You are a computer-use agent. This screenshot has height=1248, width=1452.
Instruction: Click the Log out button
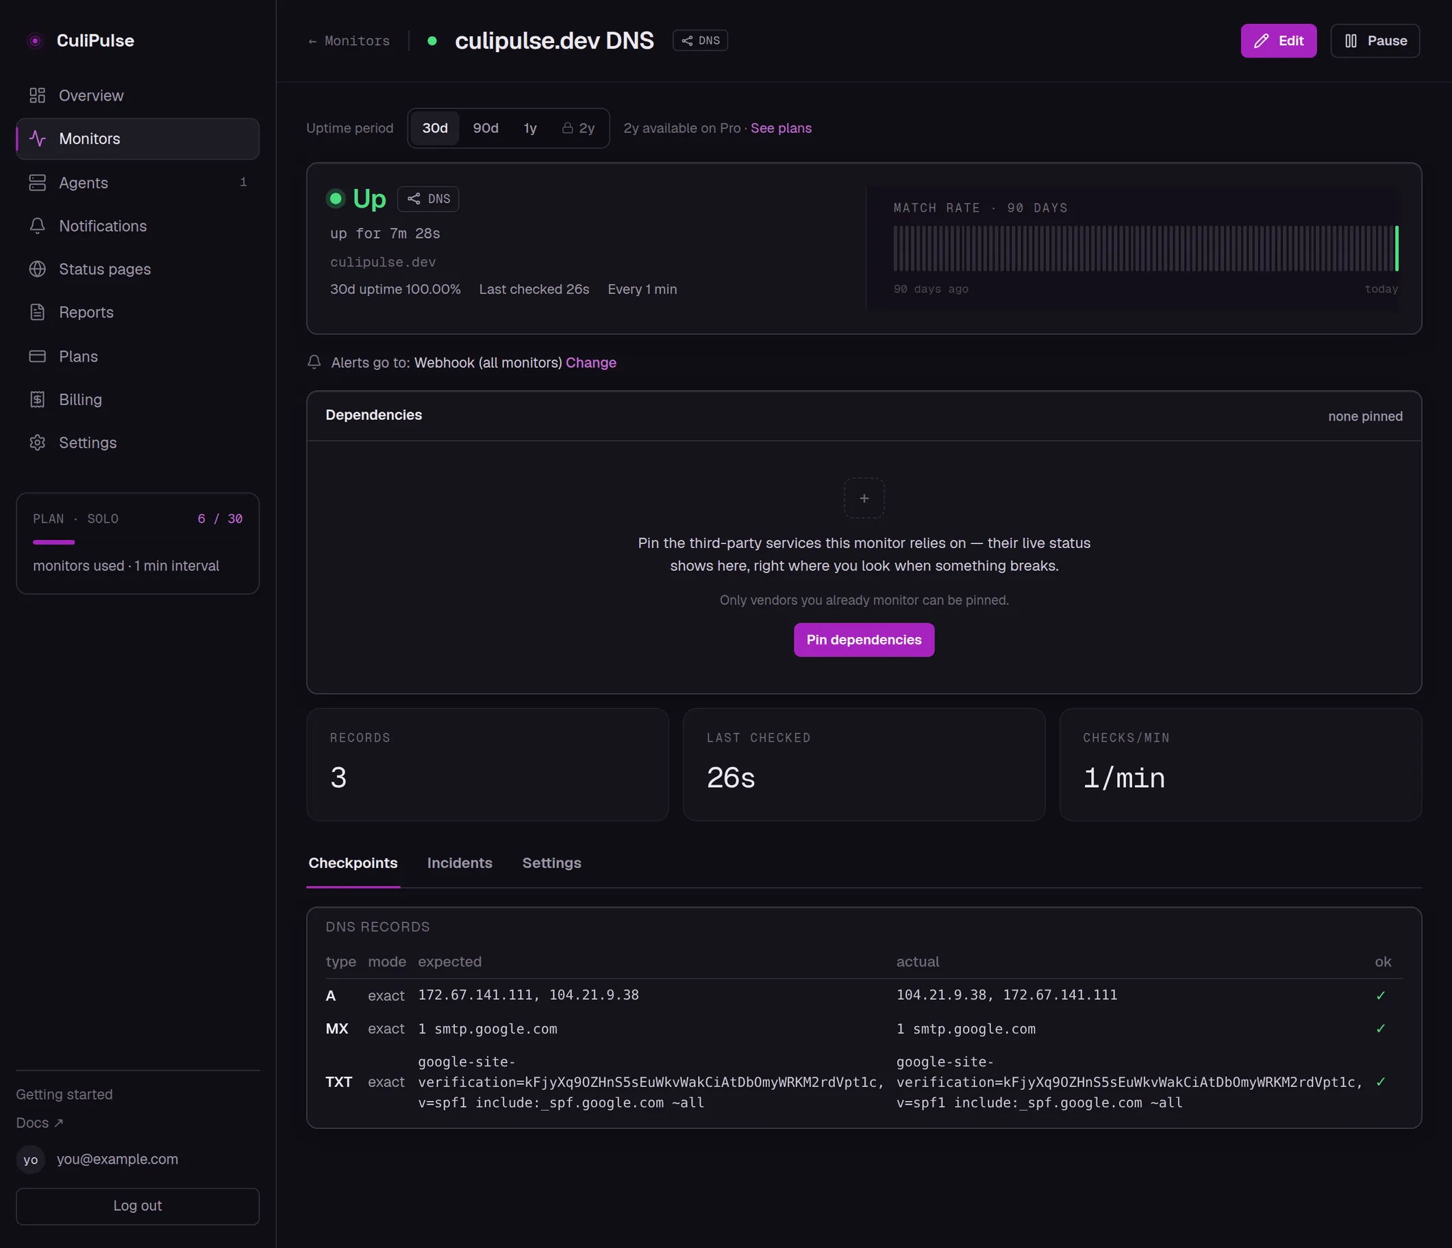[138, 1206]
